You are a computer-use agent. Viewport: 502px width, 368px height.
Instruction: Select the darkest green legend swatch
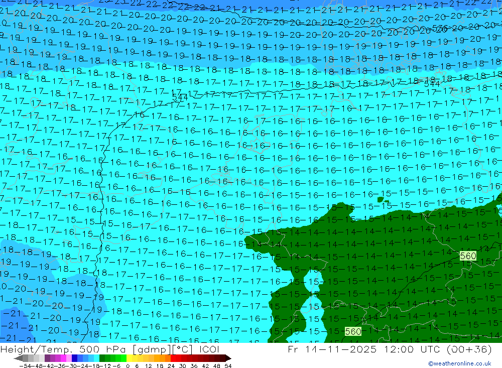tap(102, 358)
